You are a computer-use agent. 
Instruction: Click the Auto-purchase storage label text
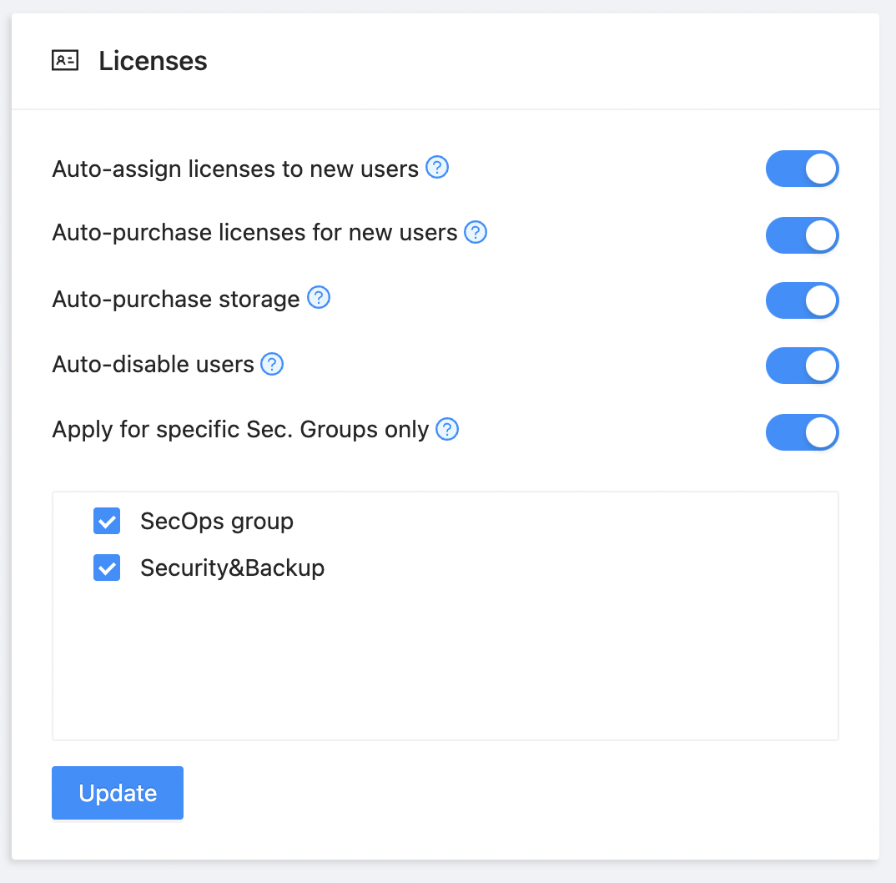(x=175, y=299)
